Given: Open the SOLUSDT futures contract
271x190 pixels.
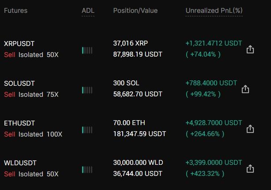Looking at the screenshot, I should (x=19, y=84).
